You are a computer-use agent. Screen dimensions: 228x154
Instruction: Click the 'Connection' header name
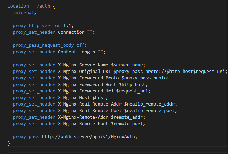(x=71, y=32)
